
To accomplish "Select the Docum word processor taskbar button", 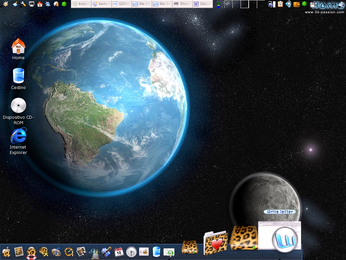I will (x=203, y=4).
